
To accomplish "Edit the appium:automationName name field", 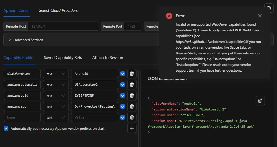I will coord(22,85).
